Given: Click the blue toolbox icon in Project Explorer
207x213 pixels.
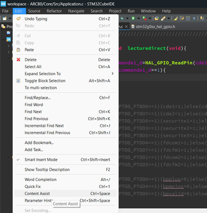Looking at the screenshot, I should [x=8, y=32].
